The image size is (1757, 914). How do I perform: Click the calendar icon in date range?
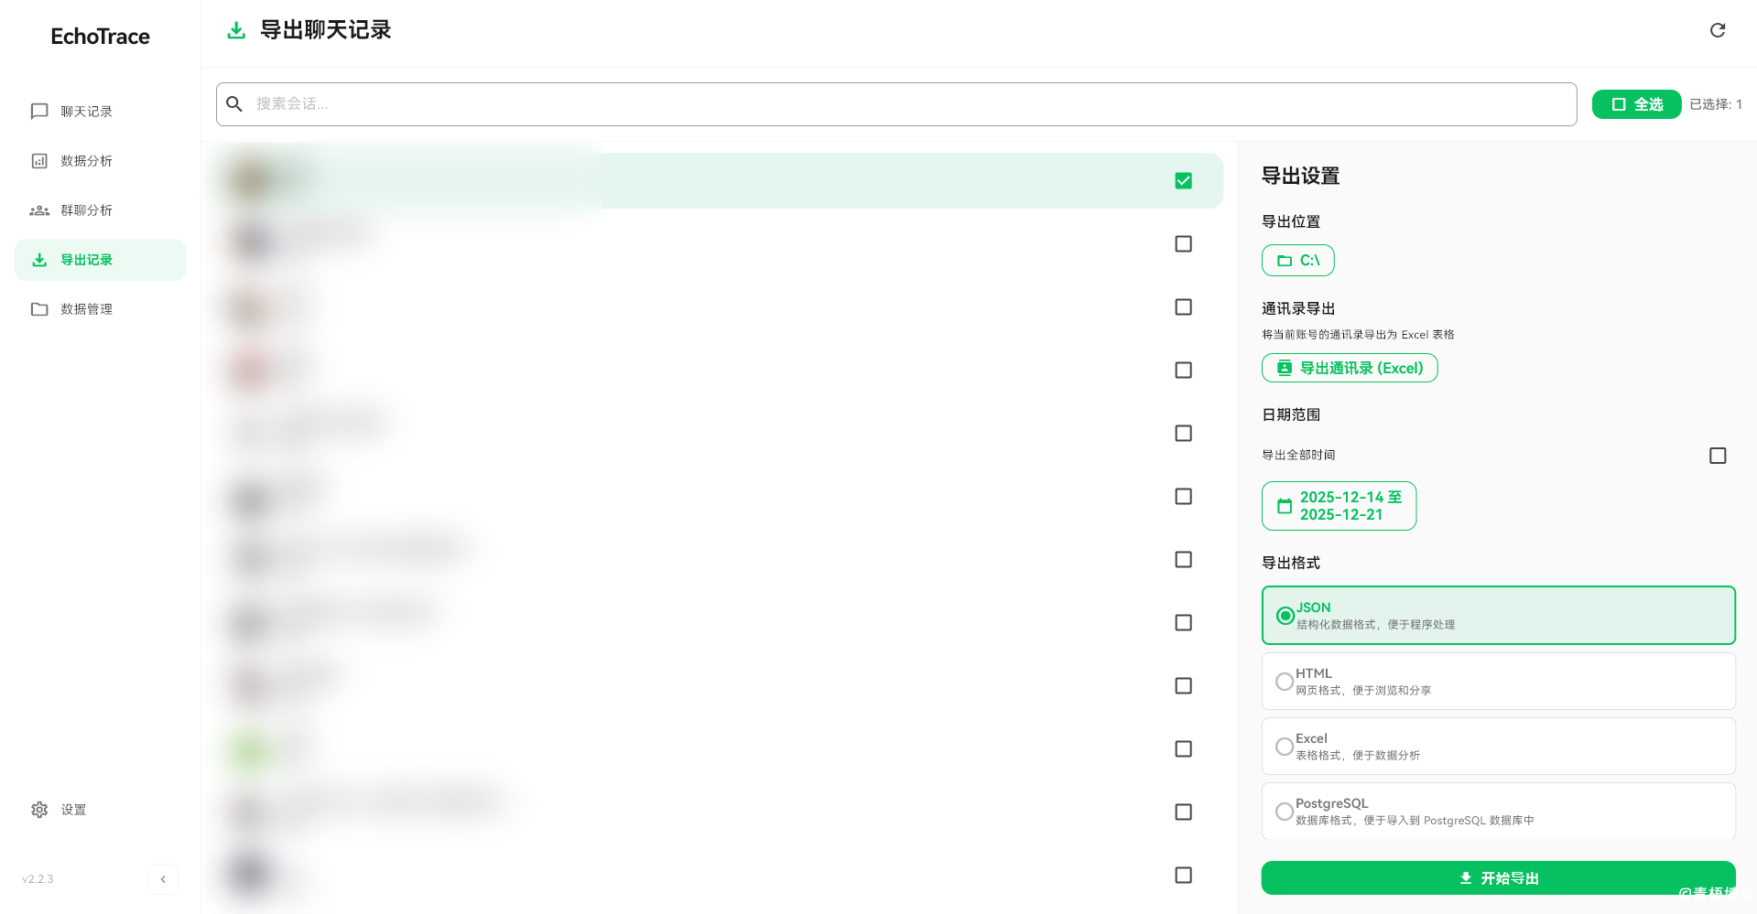[x=1285, y=506]
